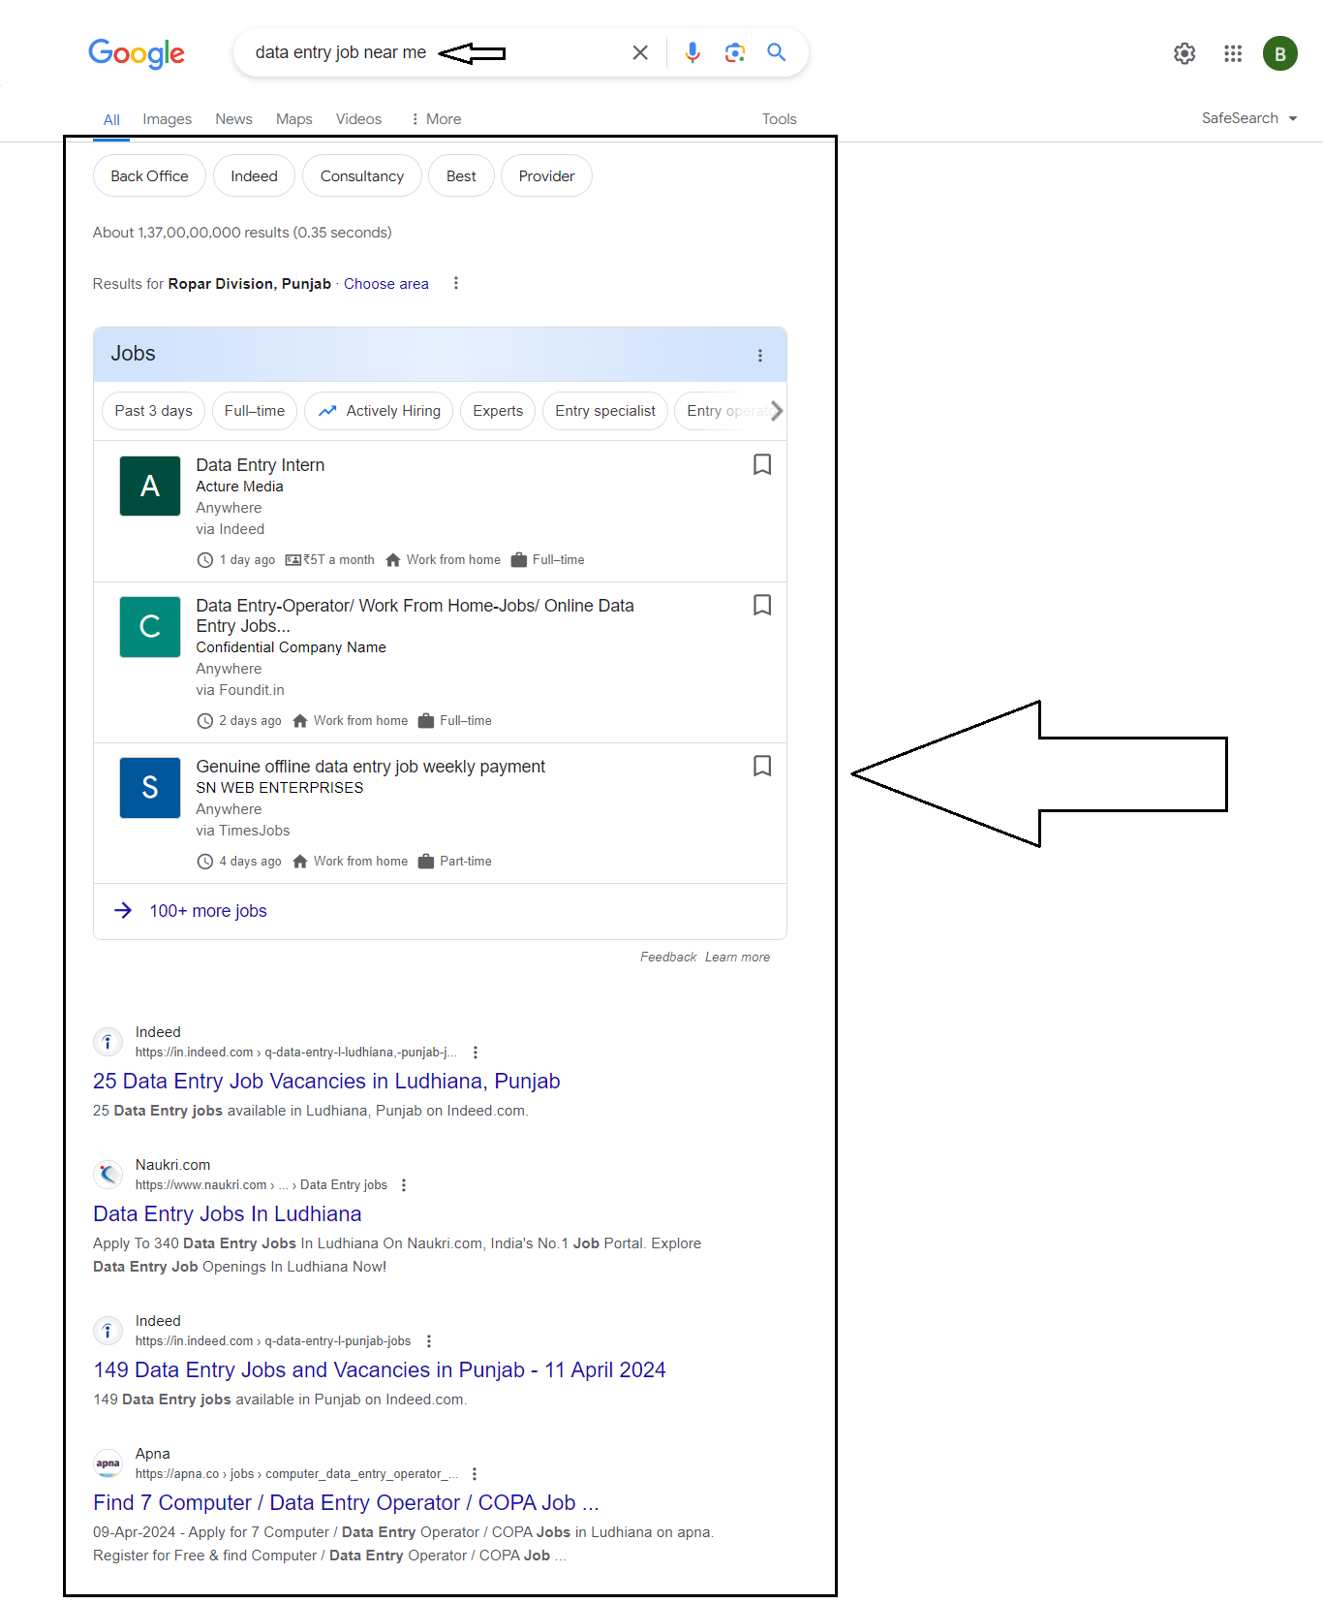Click the arrow beside 100+ more jobs
Viewport: 1323px width, 1604px height.
point(123,910)
